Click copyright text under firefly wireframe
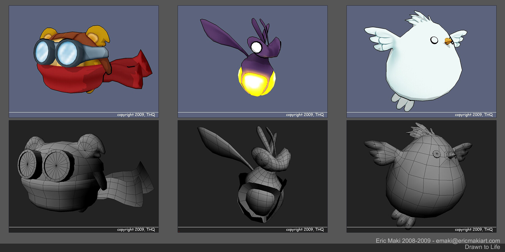 tap(305, 230)
